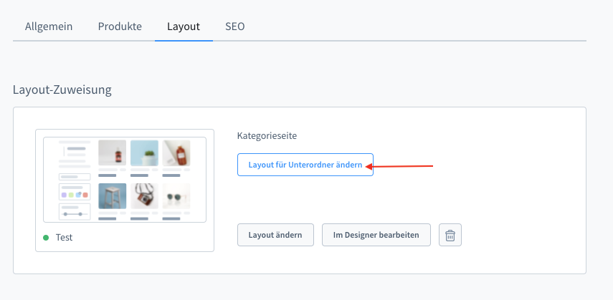Viewport: 613px width, 300px height.
Task: Click the range slider in layout preview
Action: point(75,213)
